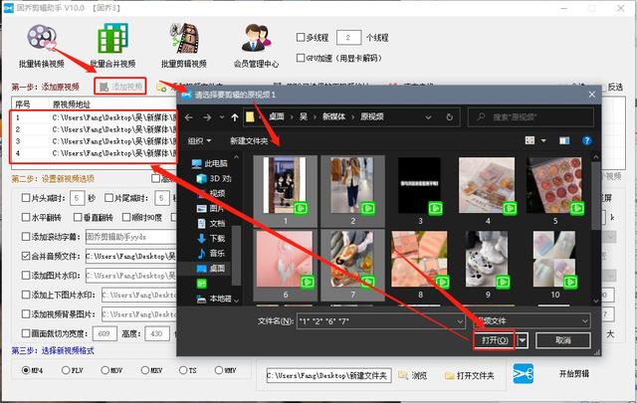Select 此电脑 in the sidebar
The height and width of the screenshot is (403, 637).
210,163
